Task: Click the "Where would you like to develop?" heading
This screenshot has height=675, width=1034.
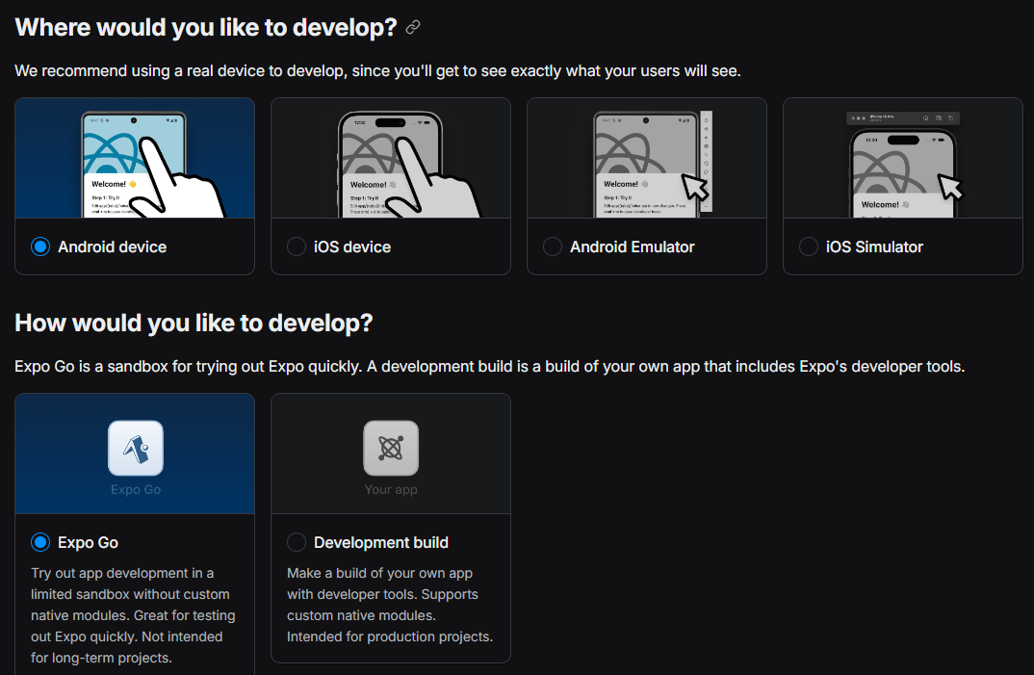Action: point(206,27)
